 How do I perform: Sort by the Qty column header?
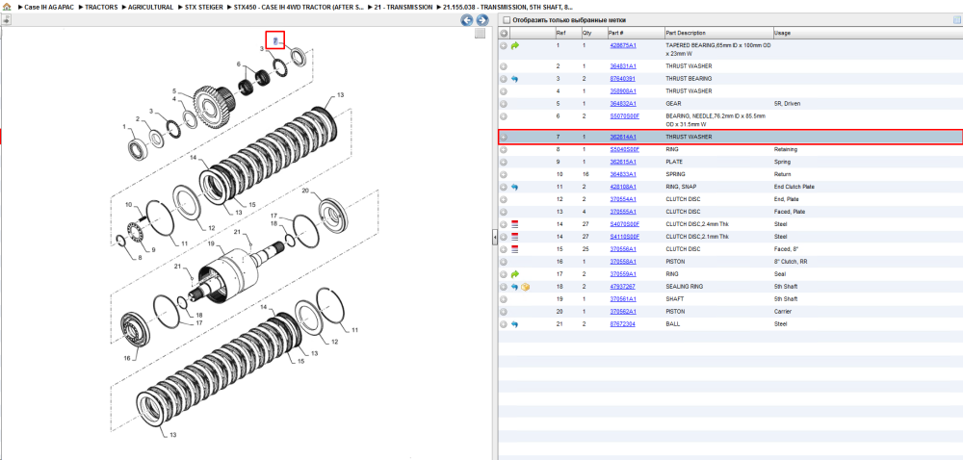pyautogui.click(x=586, y=33)
